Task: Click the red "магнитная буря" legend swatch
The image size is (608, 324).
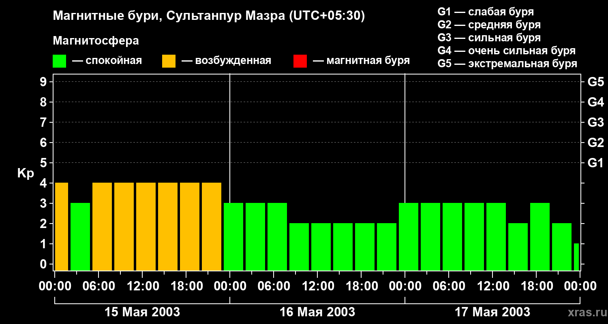Action: 300,61
